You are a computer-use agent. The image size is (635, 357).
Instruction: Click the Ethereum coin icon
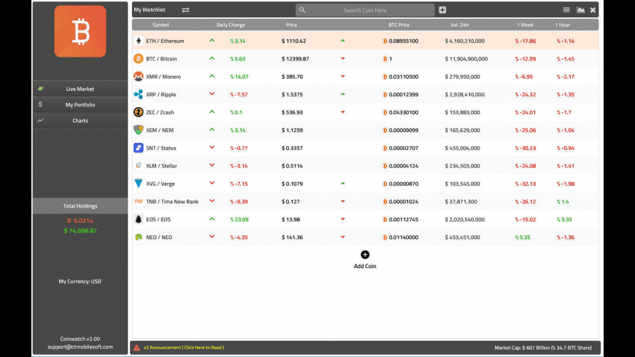click(139, 41)
